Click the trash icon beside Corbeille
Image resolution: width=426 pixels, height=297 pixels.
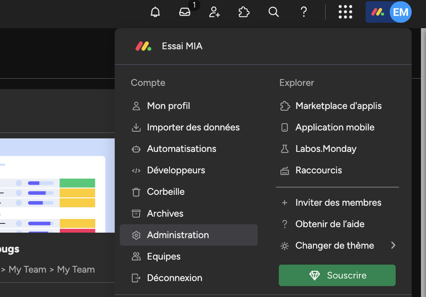tap(136, 192)
